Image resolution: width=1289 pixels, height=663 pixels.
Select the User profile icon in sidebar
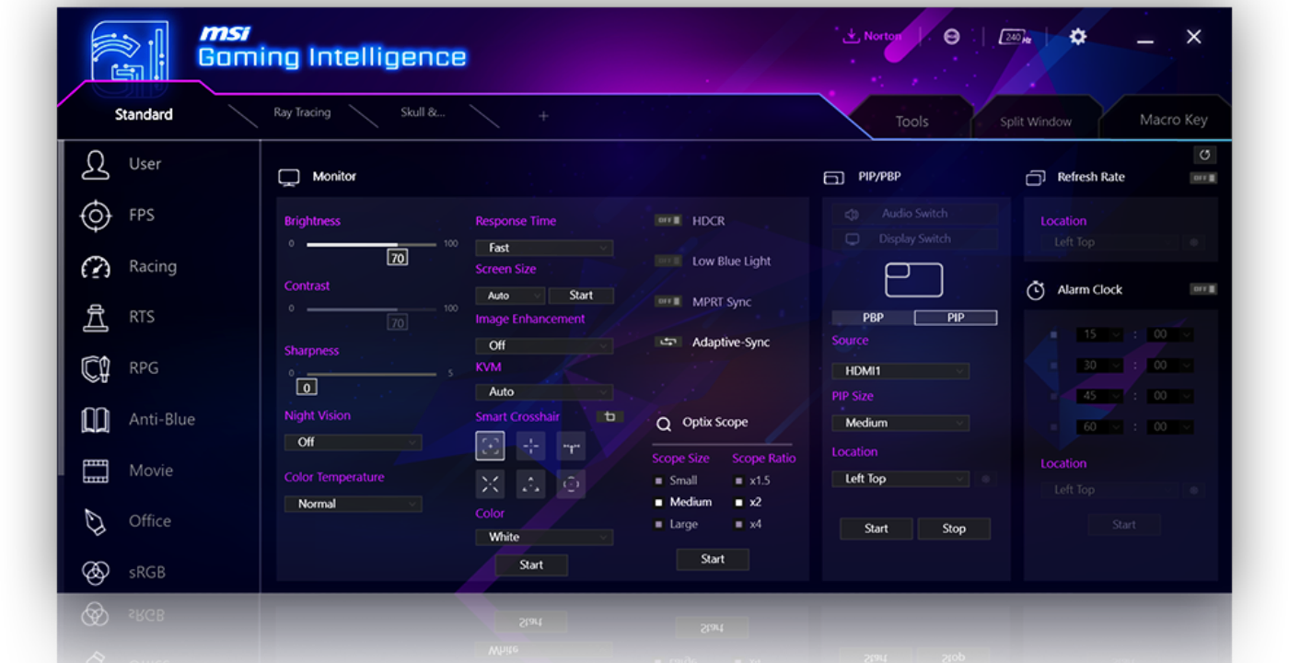(x=96, y=165)
